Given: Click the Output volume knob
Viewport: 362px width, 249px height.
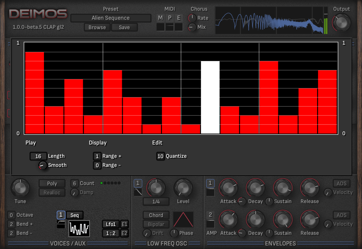Looking at the screenshot, I should 341,23.
